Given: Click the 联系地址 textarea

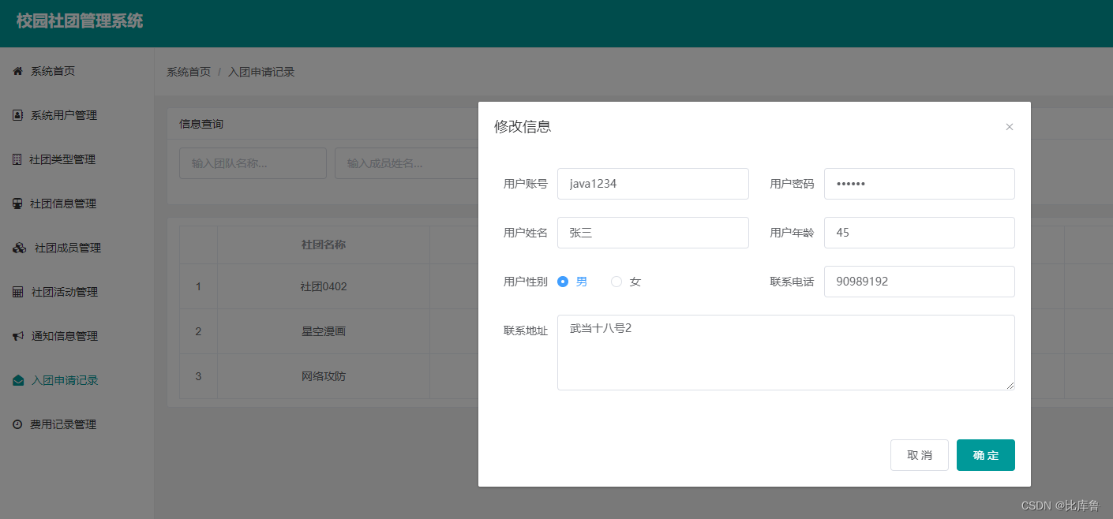Looking at the screenshot, I should coord(786,353).
